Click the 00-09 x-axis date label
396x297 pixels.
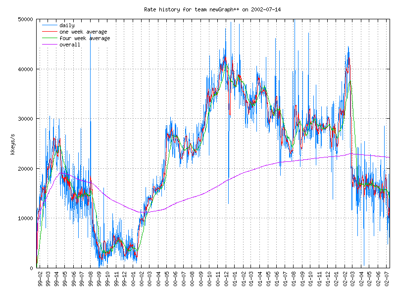point(201,279)
